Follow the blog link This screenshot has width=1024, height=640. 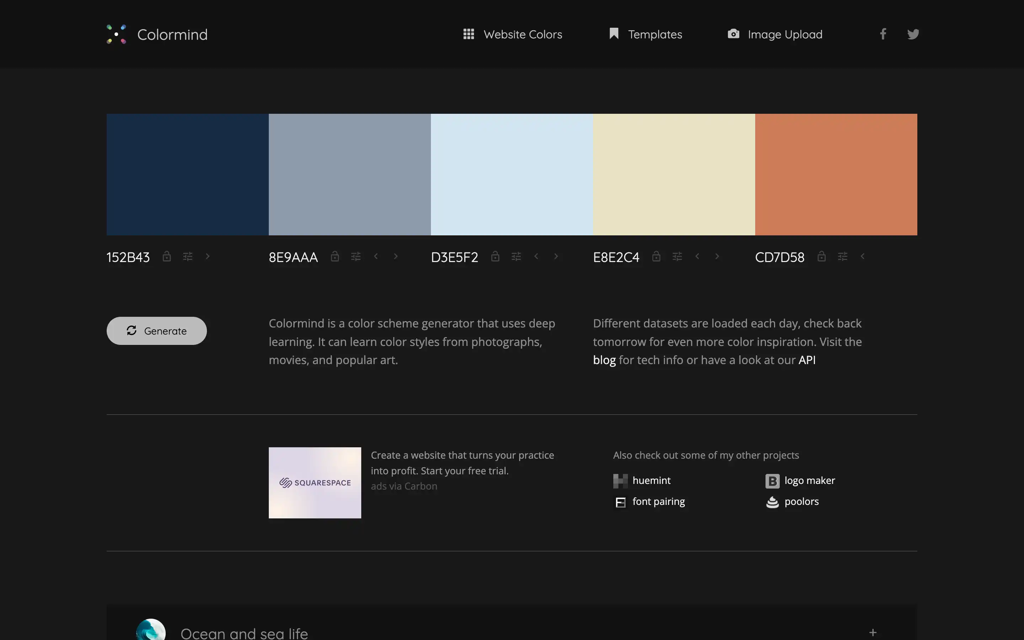604,360
